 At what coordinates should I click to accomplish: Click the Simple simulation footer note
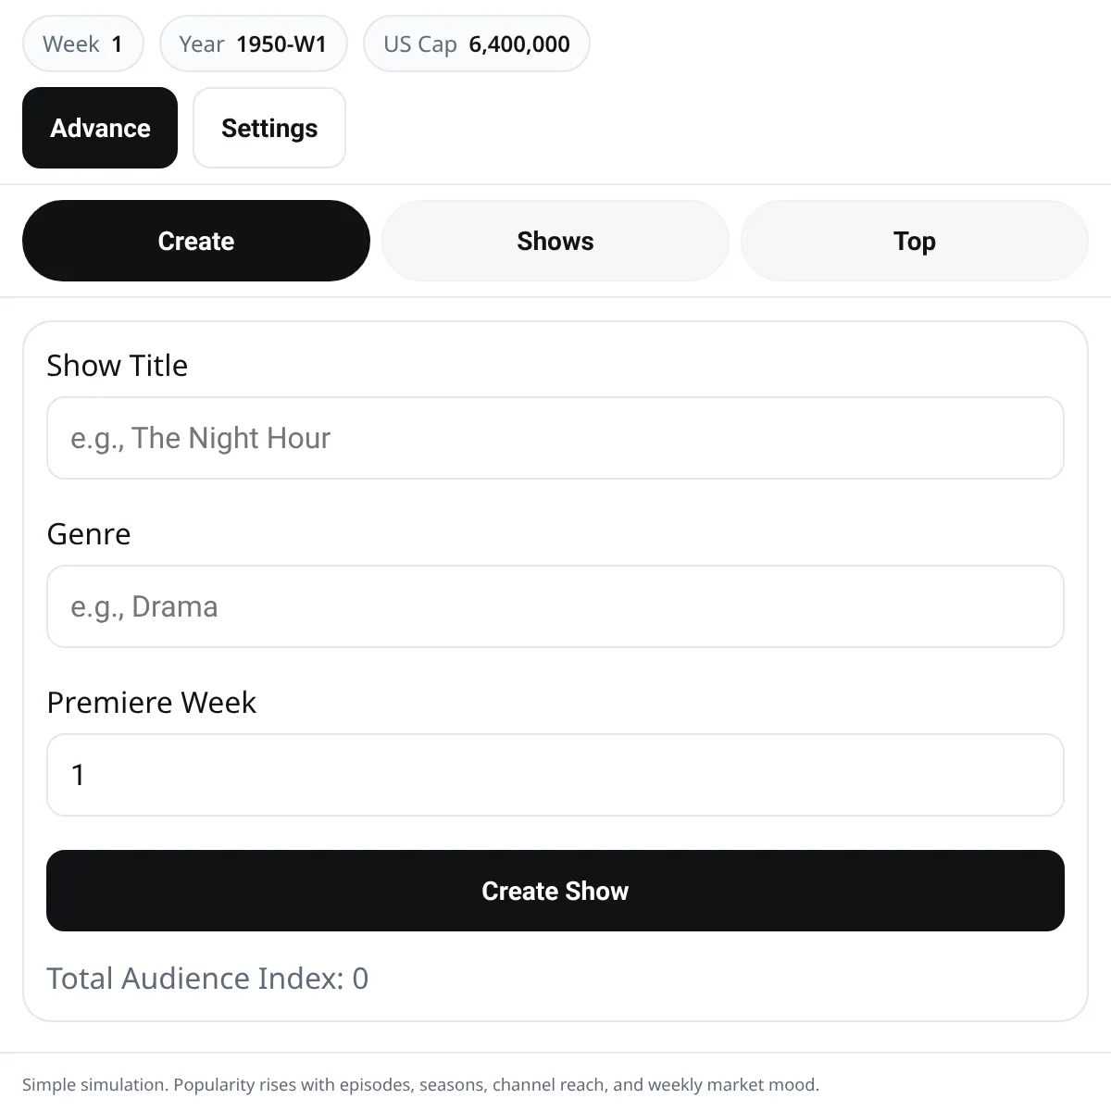click(x=420, y=1085)
